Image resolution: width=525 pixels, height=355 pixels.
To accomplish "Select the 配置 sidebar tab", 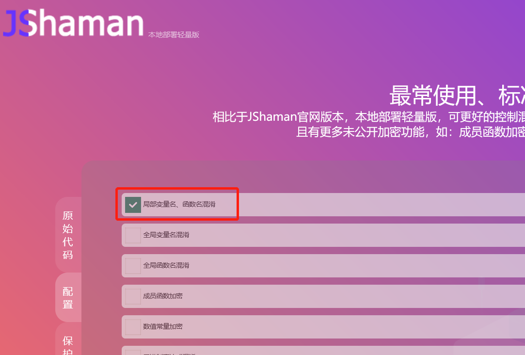I will 68,297.
